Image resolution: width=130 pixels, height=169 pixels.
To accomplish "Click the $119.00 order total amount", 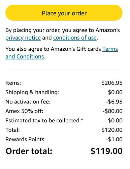I will click(x=106, y=151).
